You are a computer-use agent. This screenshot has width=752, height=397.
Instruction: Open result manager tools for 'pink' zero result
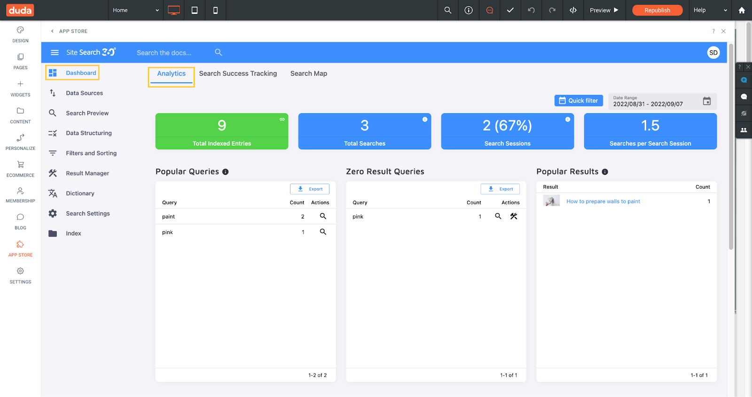point(514,216)
